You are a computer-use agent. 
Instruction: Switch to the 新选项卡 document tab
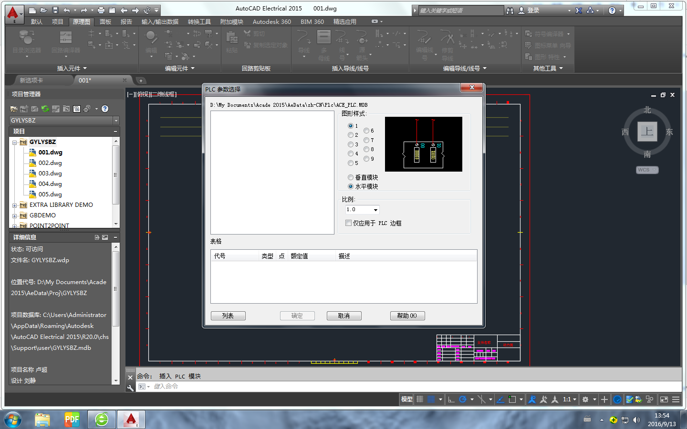tap(31, 80)
